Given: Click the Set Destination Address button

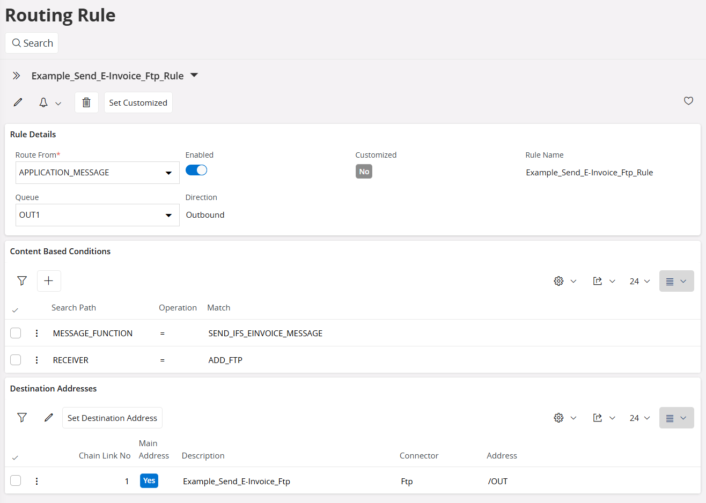Looking at the screenshot, I should tap(112, 417).
